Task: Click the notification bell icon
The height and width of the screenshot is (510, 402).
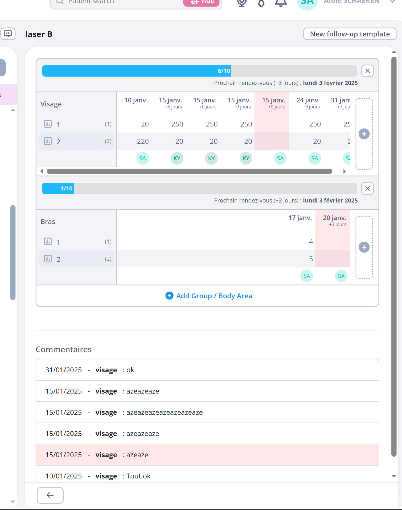Action: 281,3
